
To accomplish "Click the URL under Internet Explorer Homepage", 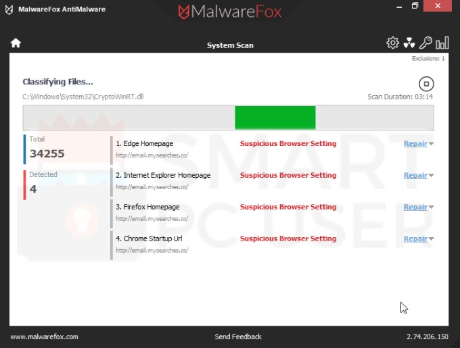I will pyautogui.click(x=152, y=187).
